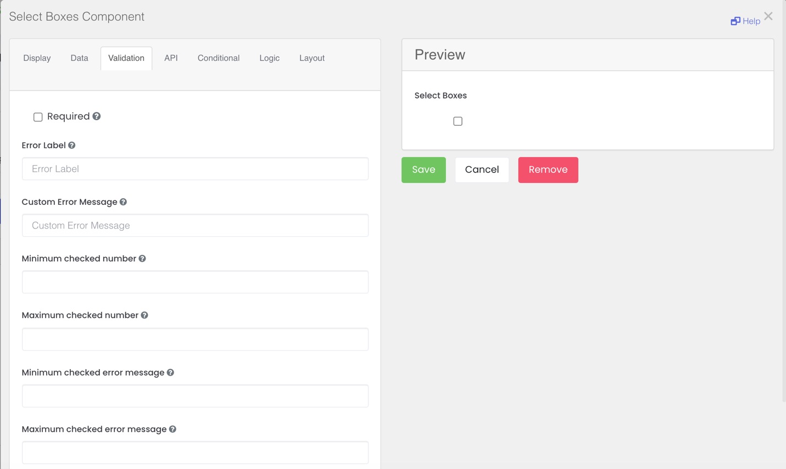Click the Cancel button
Viewport: 786px width, 469px height.
pos(482,170)
